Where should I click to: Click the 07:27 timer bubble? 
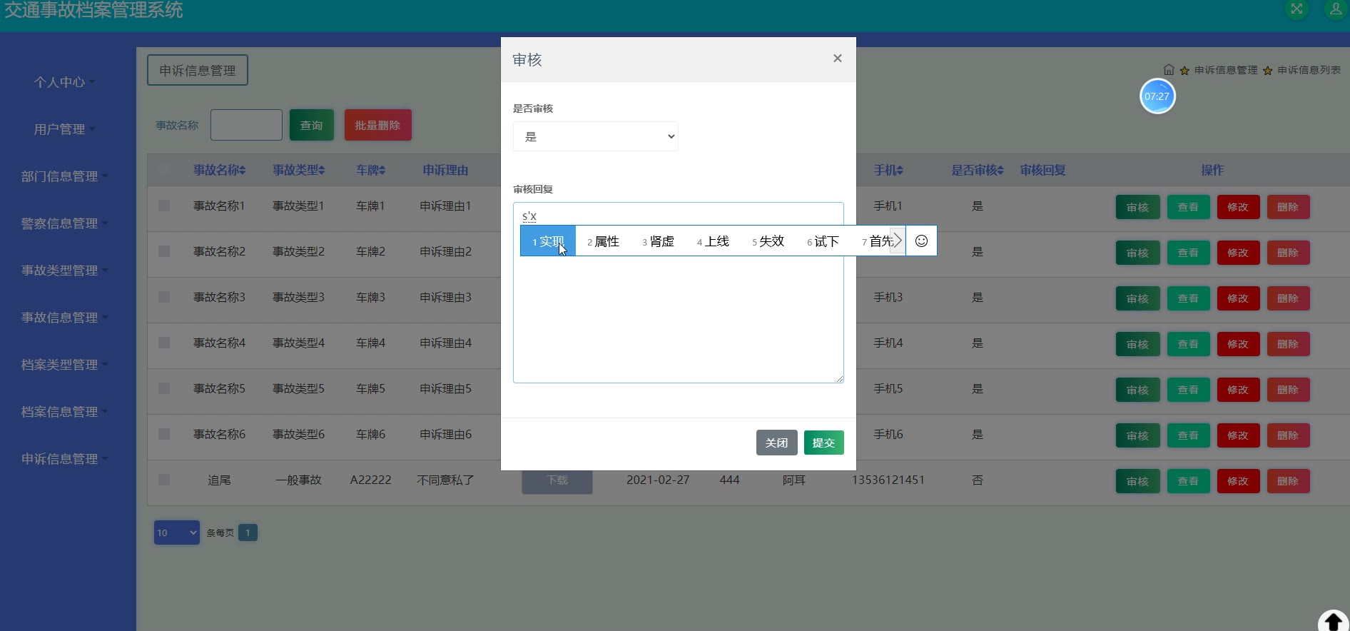(1157, 96)
